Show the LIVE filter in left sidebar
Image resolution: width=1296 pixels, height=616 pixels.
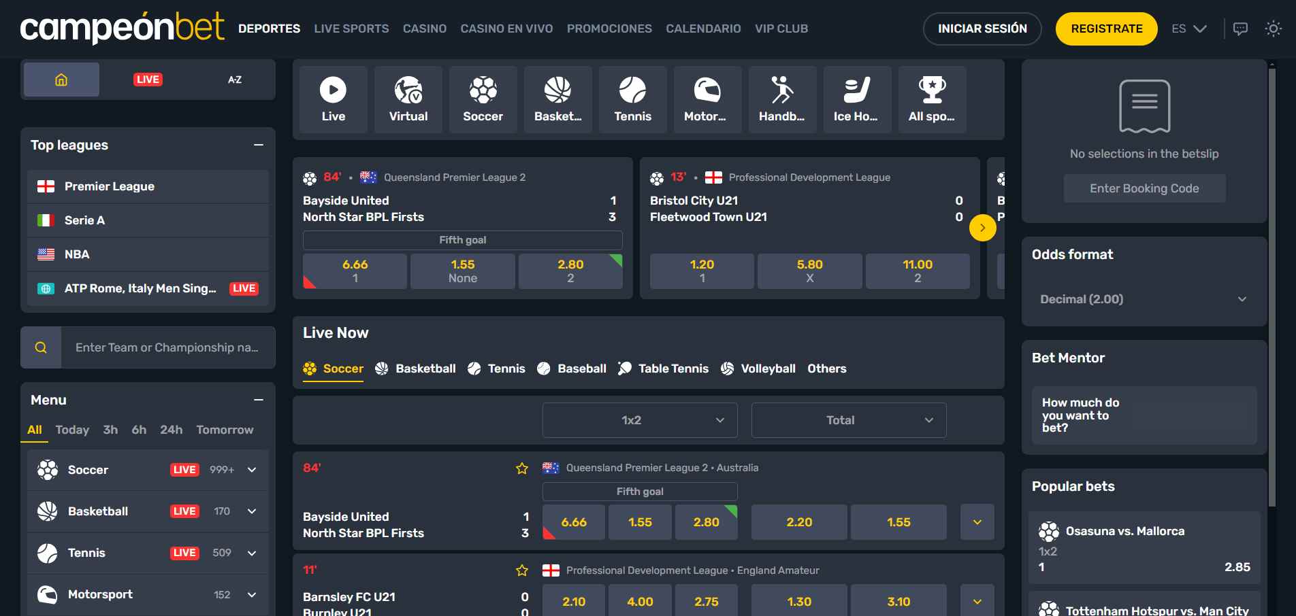coord(148,80)
